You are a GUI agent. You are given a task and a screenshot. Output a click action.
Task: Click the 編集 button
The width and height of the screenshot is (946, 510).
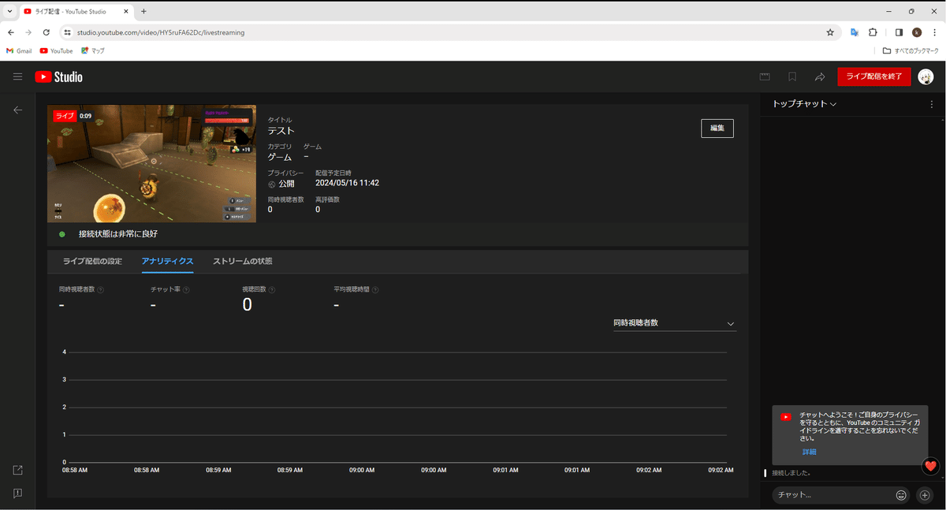tap(717, 128)
